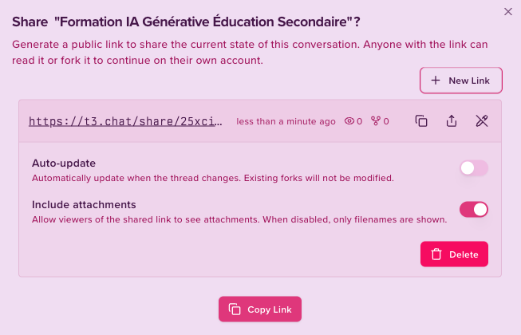Click the crossed-out pen icon in link row

[x=482, y=121]
